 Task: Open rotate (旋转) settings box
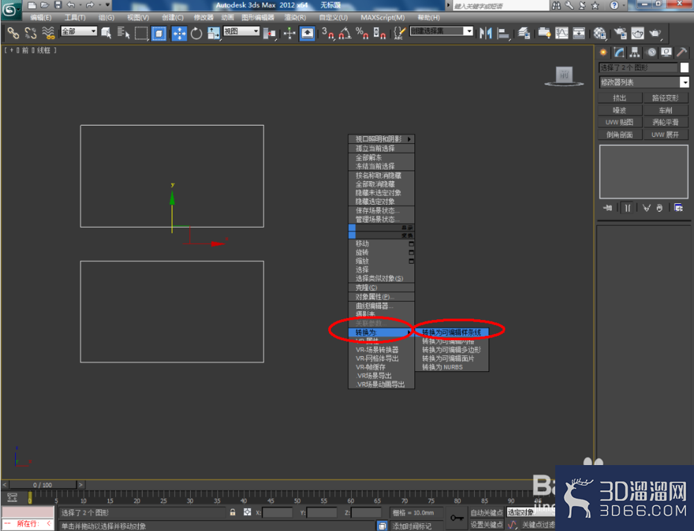click(411, 252)
